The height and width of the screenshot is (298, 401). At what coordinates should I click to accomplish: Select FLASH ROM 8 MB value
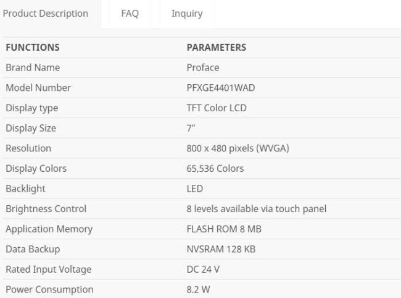pyautogui.click(x=224, y=229)
